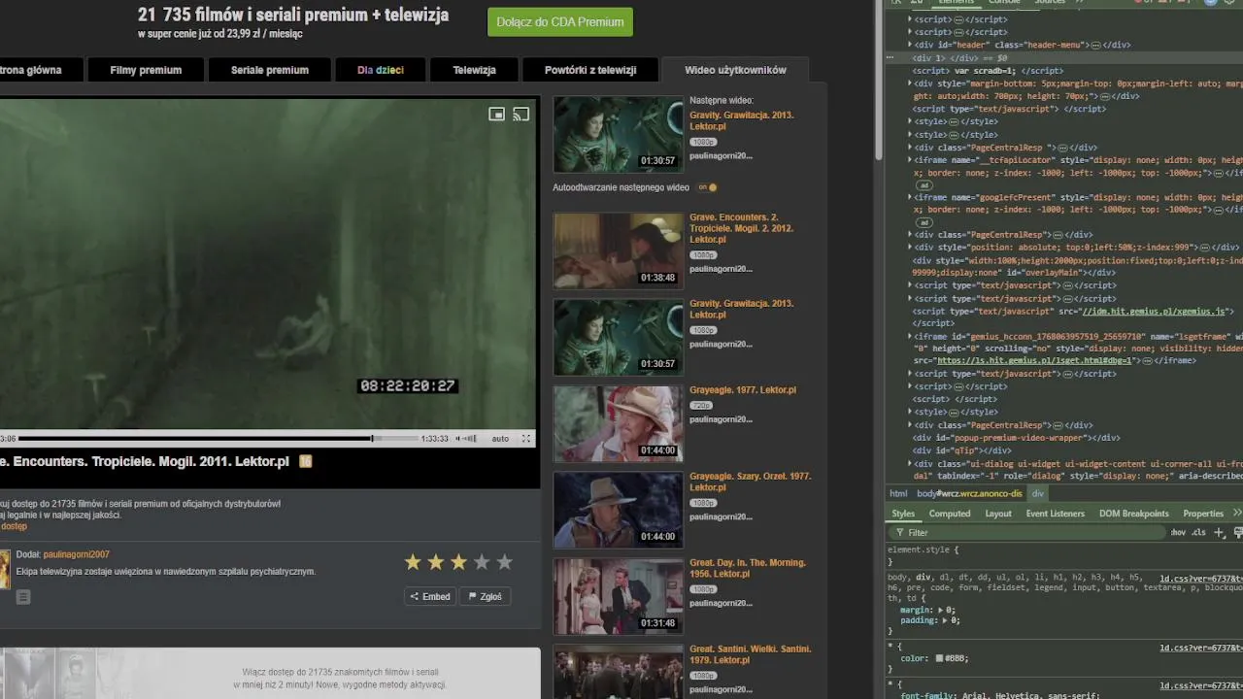Image resolution: width=1243 pixels, height=699 pixels.
Task: Open the Powtórki z telewizji tab
Action: (x=590, y=70)
